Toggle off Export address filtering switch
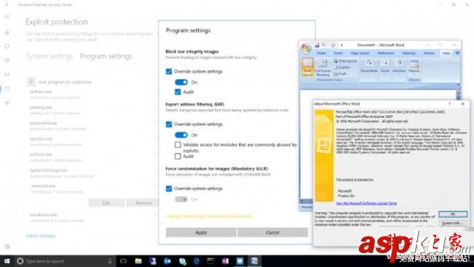This screenshot has width=474, height=267. pos(181,135)
